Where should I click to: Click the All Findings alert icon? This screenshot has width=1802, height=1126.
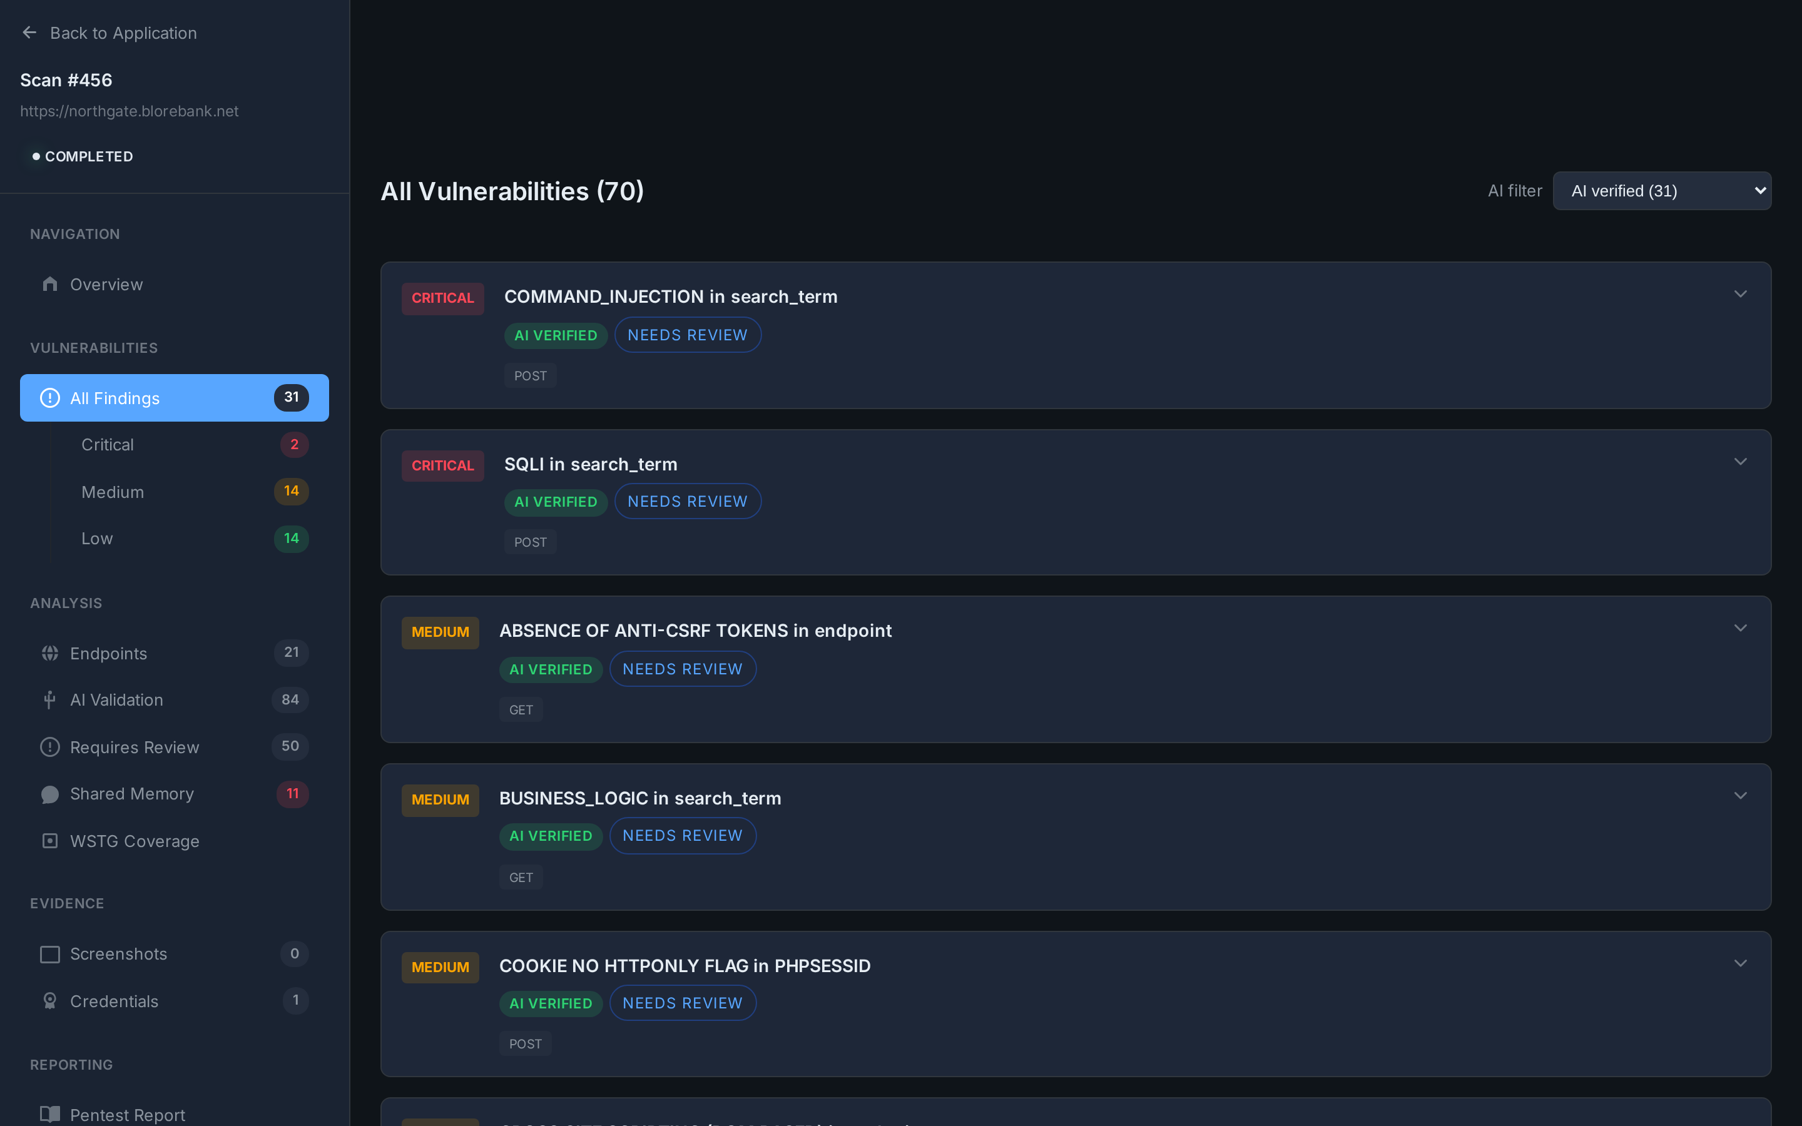49,398
